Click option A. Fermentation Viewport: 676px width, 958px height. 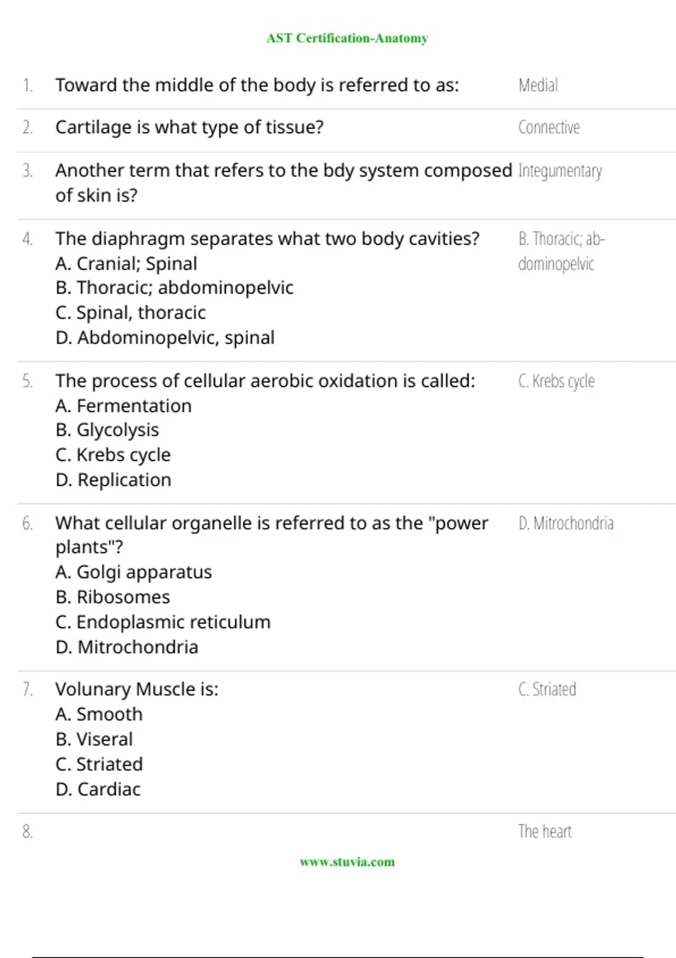[123, 406]
